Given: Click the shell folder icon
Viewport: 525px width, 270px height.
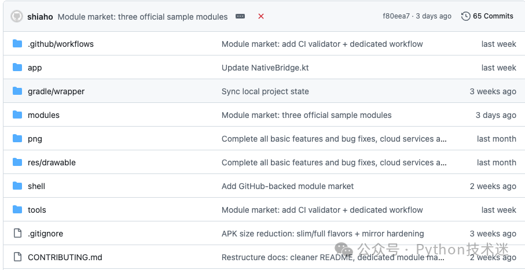Looking at the screenshot, I should click(17, 186).
